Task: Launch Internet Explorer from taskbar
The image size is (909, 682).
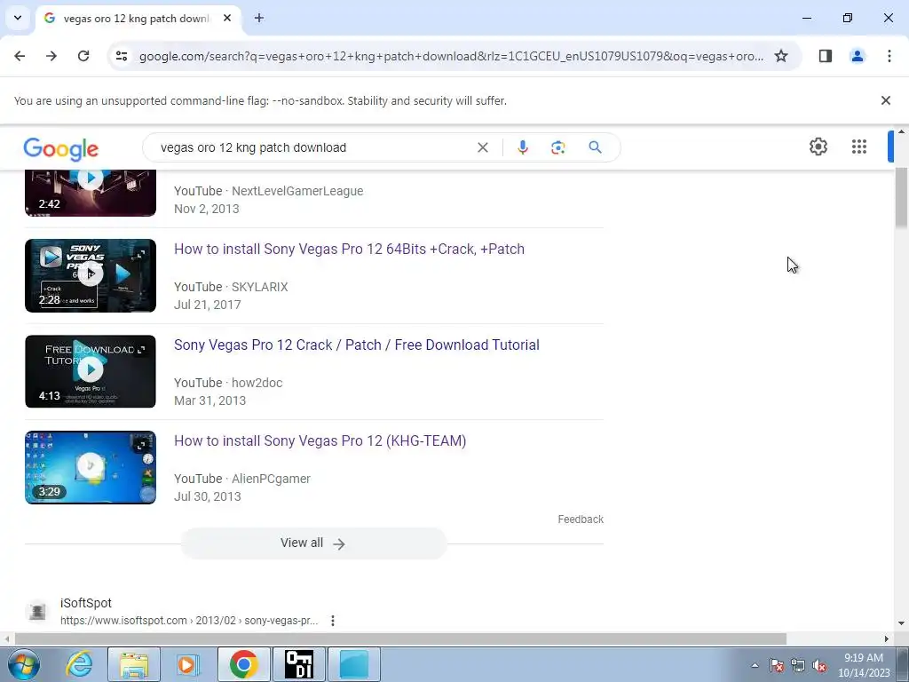Action: pos(79,664)
